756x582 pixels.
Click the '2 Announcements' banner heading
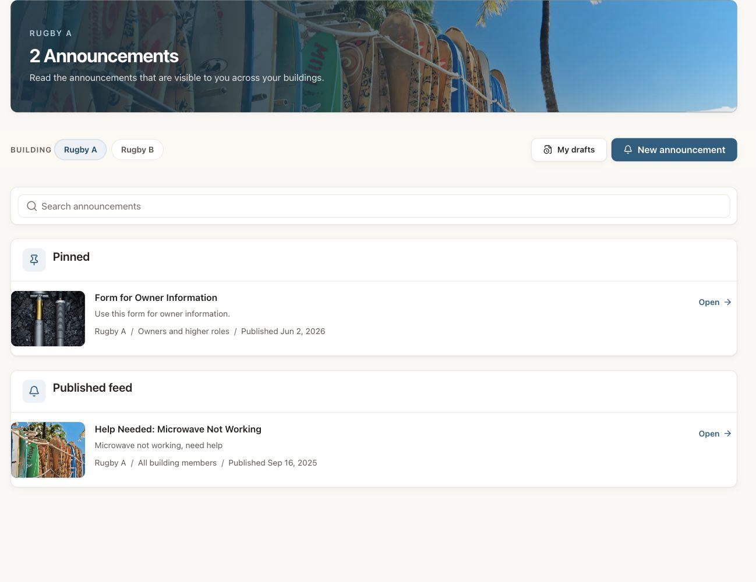click(104, 56)
